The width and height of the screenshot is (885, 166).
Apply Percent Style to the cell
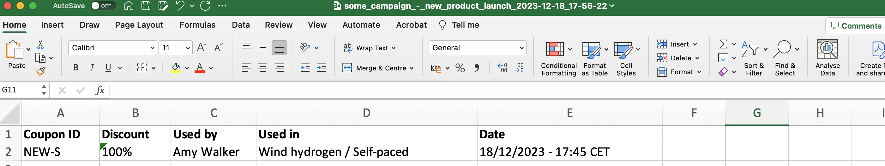point(460,68)
